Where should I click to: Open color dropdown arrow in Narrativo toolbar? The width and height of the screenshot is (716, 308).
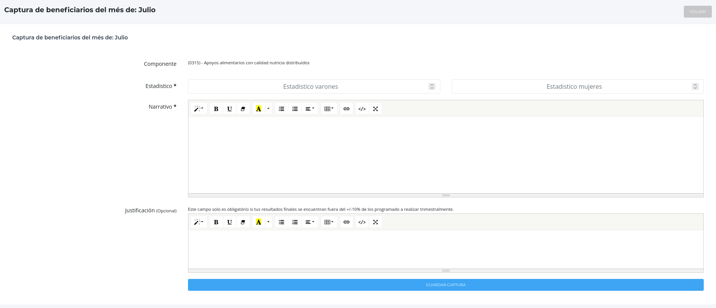pyautogui.click(x=268, y=109)
